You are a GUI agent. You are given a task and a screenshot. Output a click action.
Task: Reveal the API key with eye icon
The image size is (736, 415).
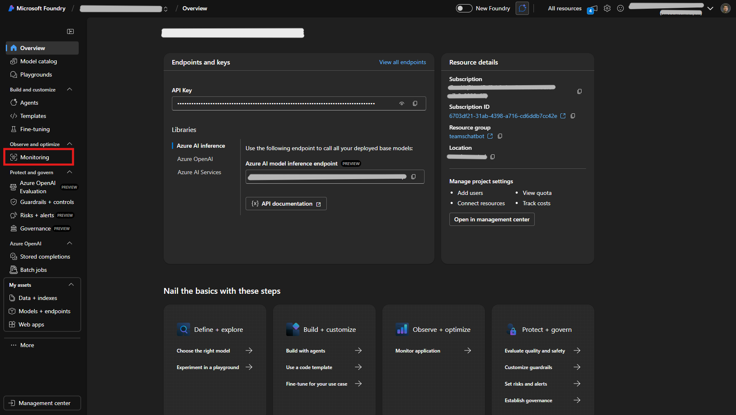point(402,103)
